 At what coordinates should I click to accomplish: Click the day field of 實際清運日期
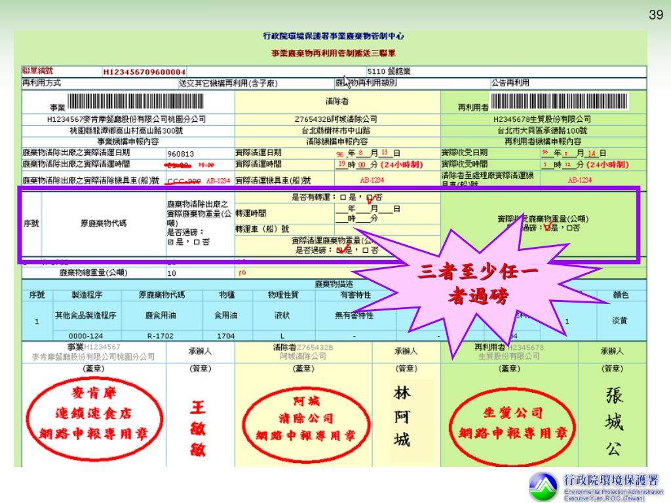[x=385, y=153]
